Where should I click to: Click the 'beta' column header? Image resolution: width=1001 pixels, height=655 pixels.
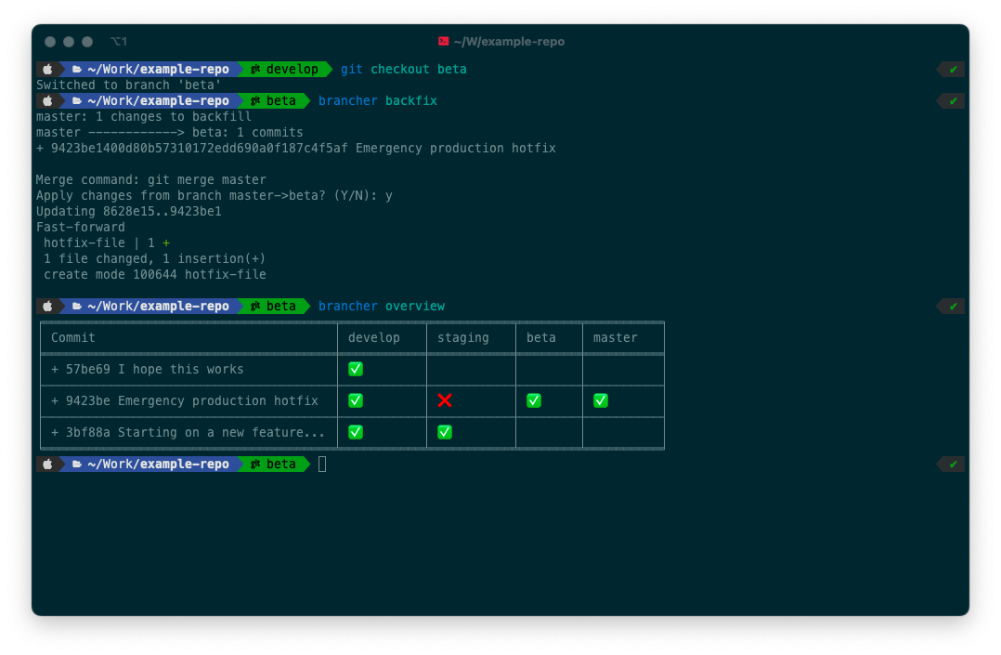(x=540, y=337)
